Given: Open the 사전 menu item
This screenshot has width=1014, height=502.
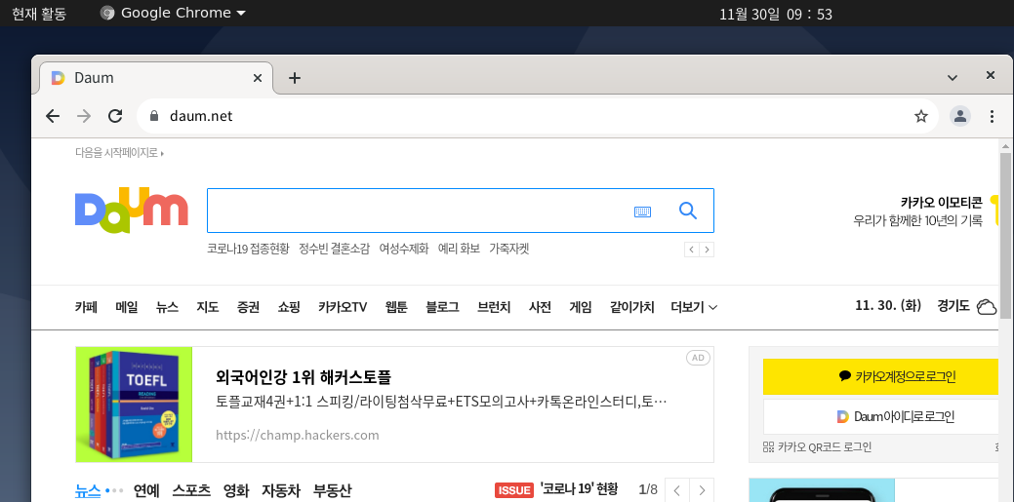Looking at the screenshot, I should tap(540, 307).
